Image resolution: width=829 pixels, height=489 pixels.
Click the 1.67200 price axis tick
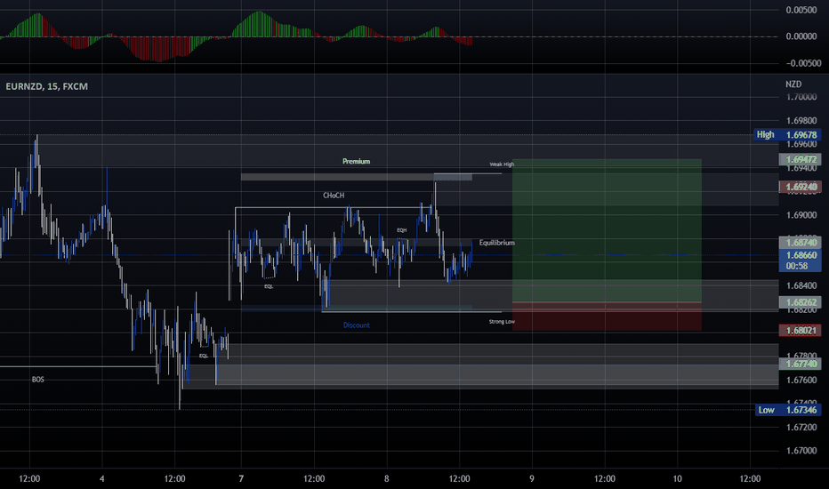point(801,427)
